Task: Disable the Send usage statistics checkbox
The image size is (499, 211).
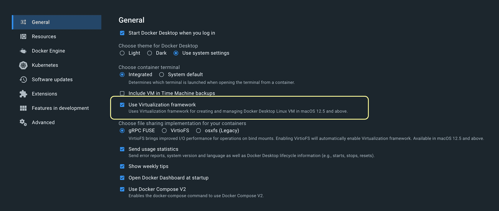Action: pos(122,149)
